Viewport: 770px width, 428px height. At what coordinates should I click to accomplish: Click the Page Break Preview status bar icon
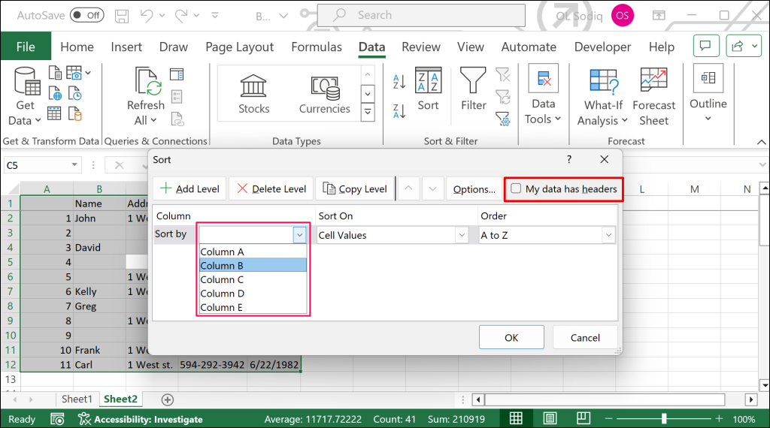[584, 419]
